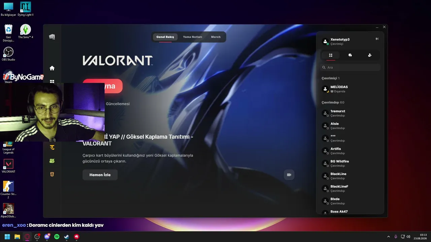
Task: Select friend Boss Ak47 in the list
Action: (x=350, y=212)
